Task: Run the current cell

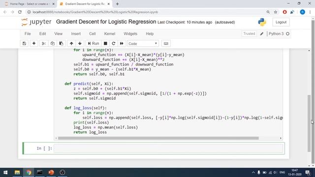Action: pyautogui.click(x=94, y=44)
